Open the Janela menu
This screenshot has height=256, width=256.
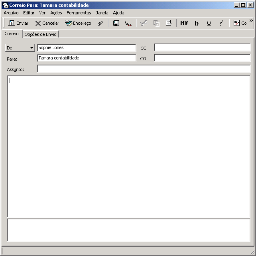102,13
